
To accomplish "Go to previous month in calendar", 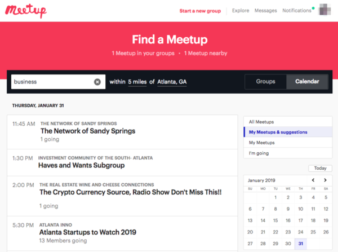I will click(x=314, y=180).
